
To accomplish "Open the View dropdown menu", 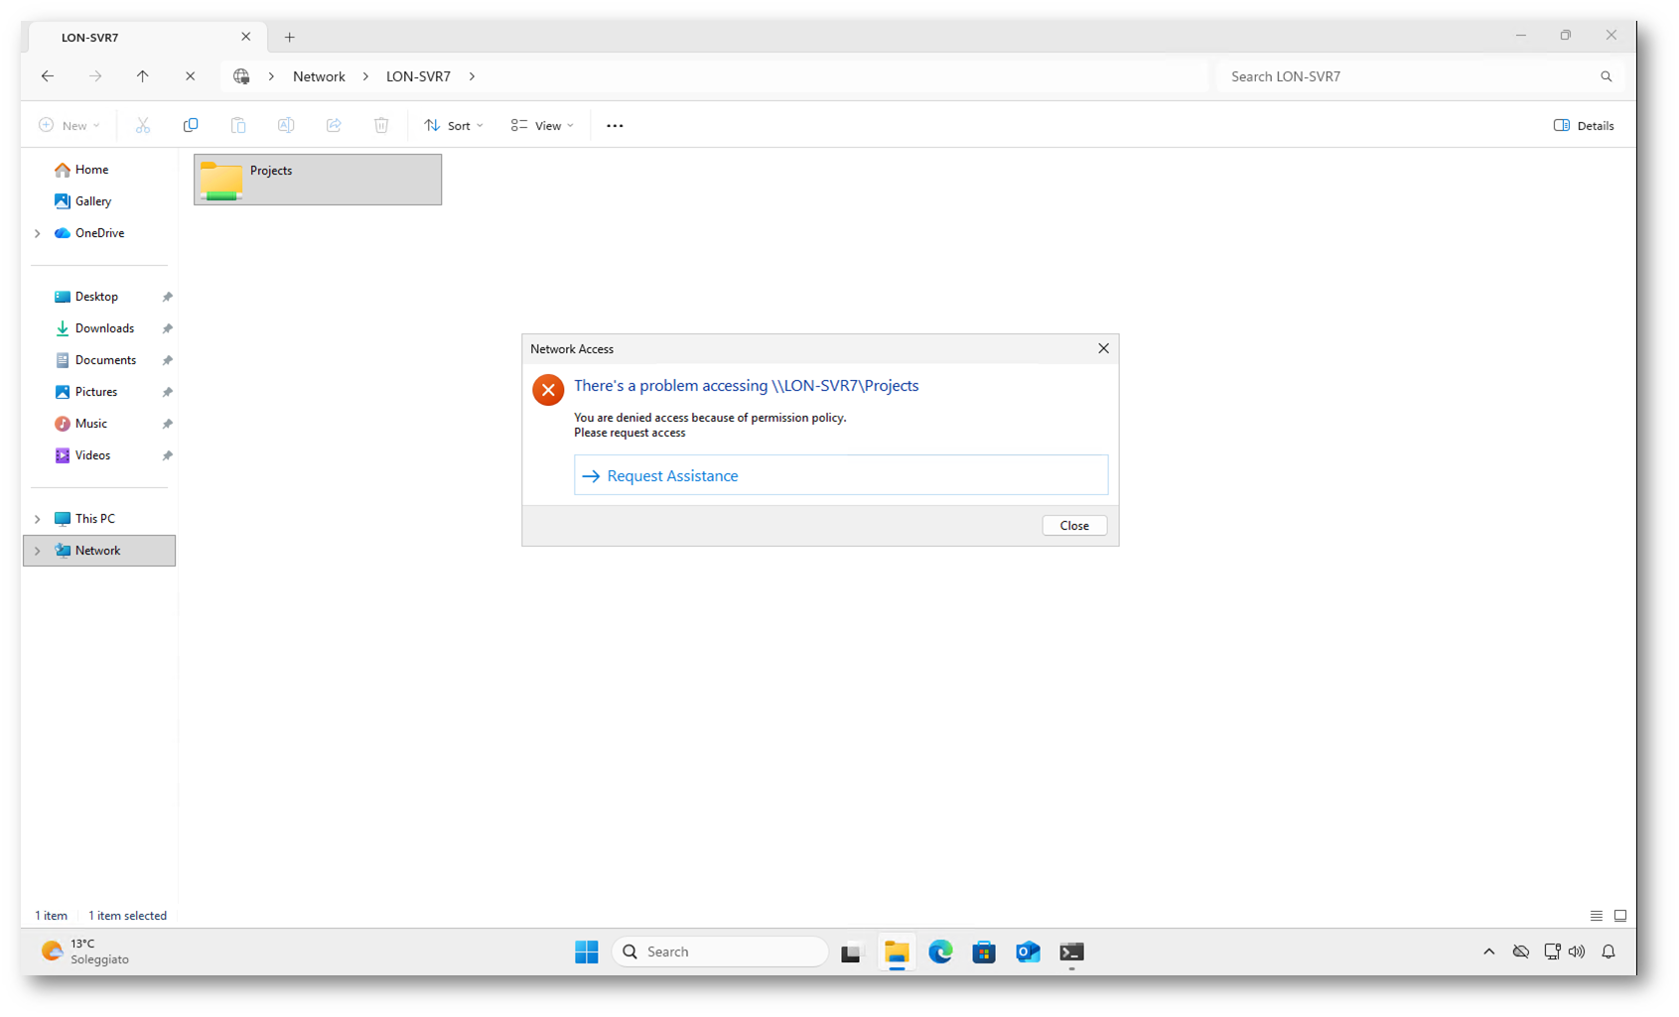I will [542, 126].
